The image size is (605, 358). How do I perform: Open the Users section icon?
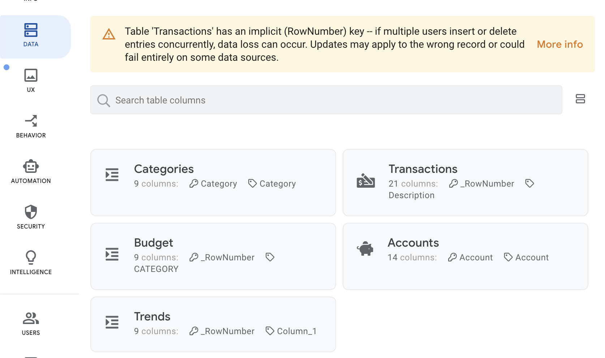point(31,318)
